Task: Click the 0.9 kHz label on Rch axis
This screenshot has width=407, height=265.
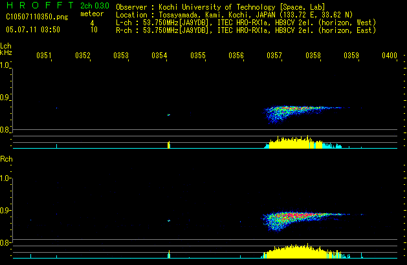Action: 5,210
